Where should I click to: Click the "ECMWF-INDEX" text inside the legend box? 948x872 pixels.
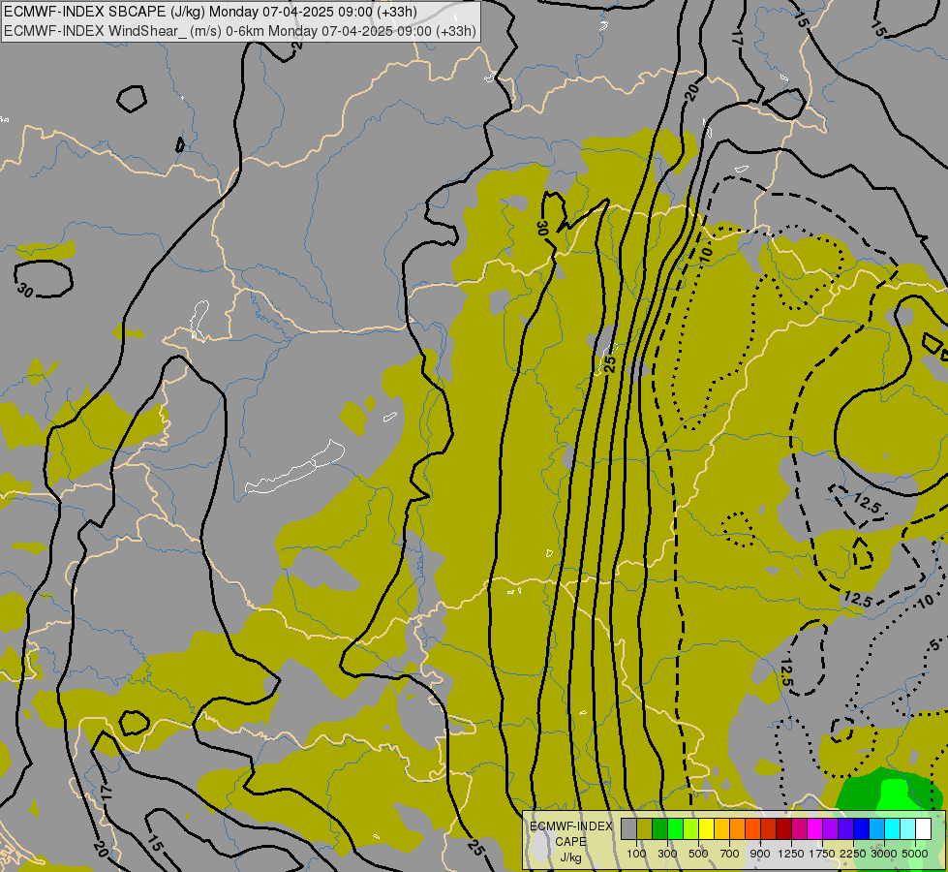coord(571,826)
